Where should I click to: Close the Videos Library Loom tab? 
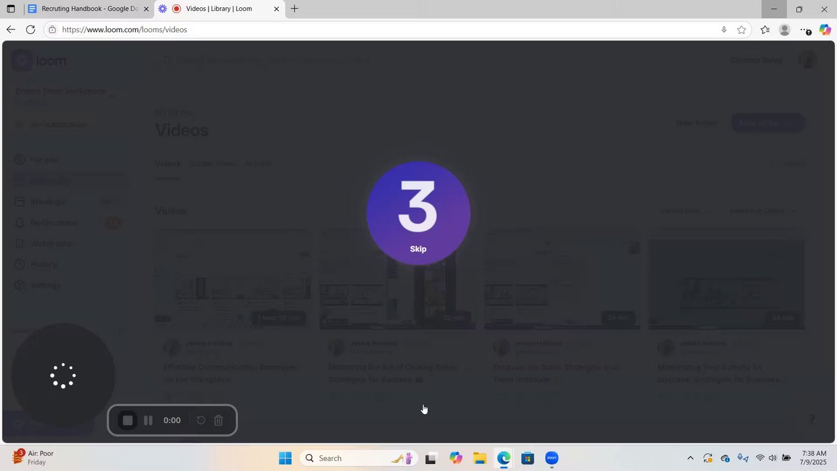click(276, 9)
